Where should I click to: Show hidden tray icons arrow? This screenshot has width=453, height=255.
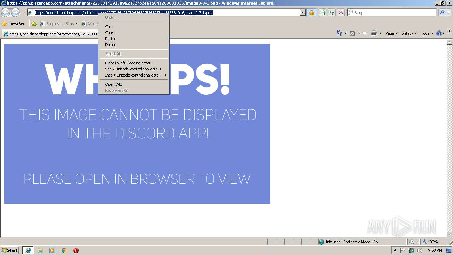395,250
